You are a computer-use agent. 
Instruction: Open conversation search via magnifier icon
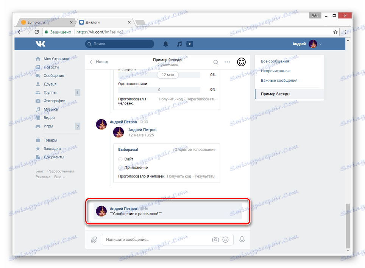point(216,62)
